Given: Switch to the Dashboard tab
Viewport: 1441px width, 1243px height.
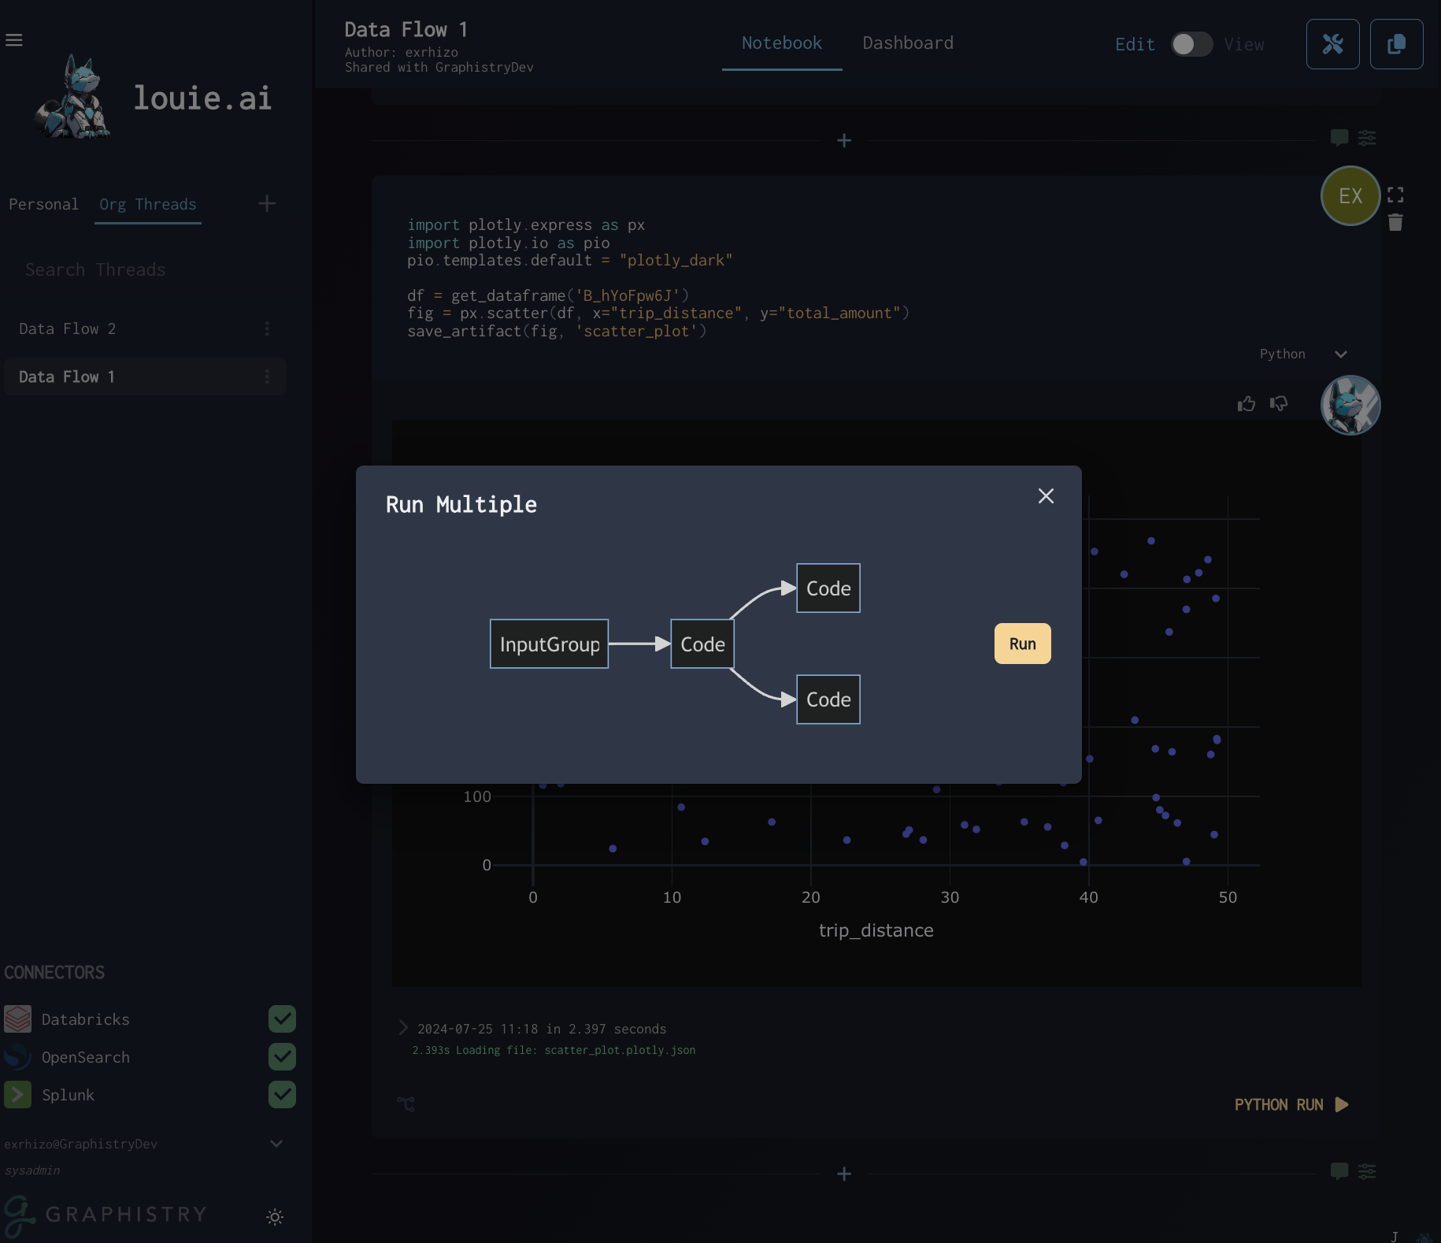Looking at the screenshot, I should [908, 43].
